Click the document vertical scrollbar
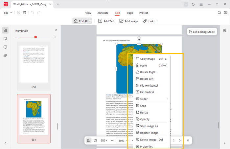The width and height of the screenshot is (230, 149). click(x=218, y=125)
